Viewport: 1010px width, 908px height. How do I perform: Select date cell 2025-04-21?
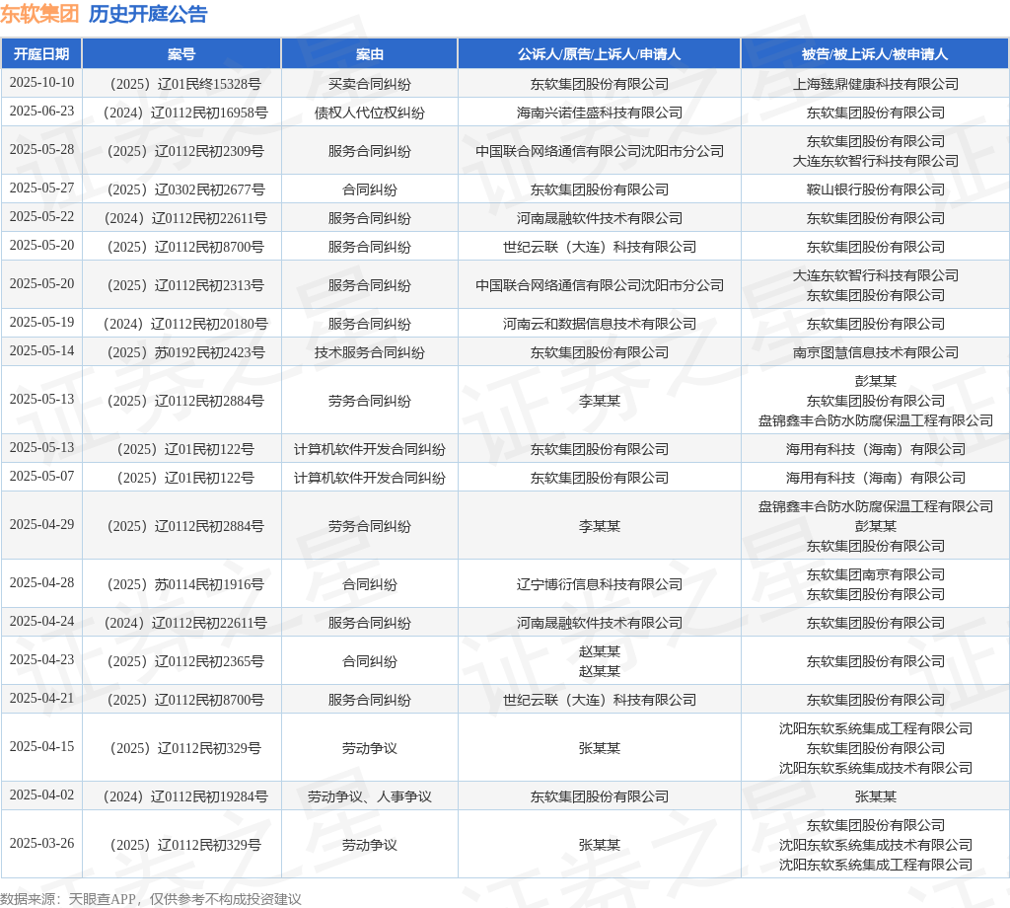[41, 699]
